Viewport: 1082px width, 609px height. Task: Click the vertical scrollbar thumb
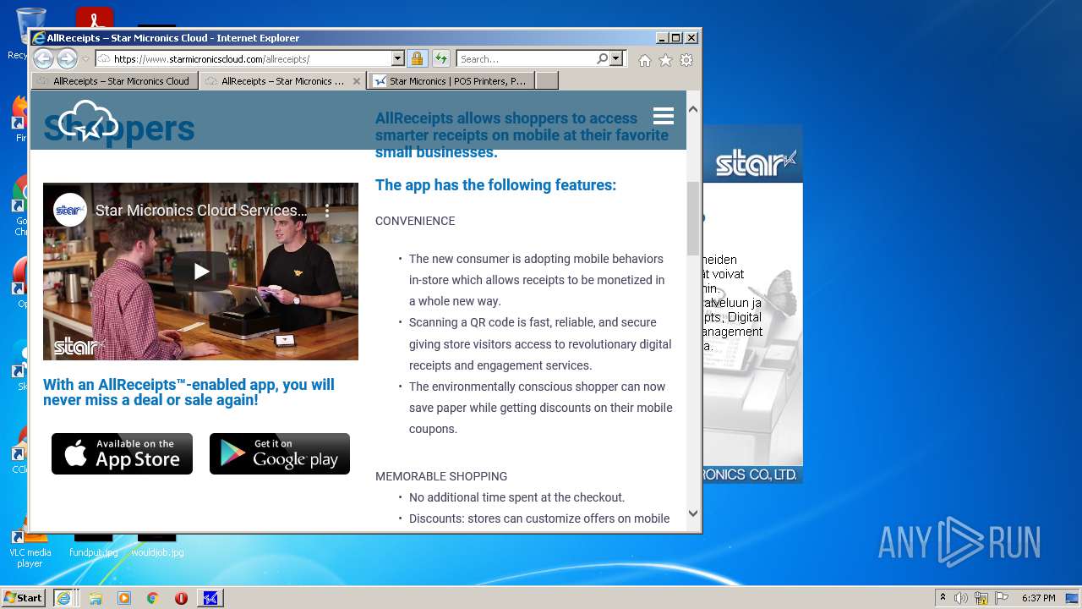[x=693, y=218]
